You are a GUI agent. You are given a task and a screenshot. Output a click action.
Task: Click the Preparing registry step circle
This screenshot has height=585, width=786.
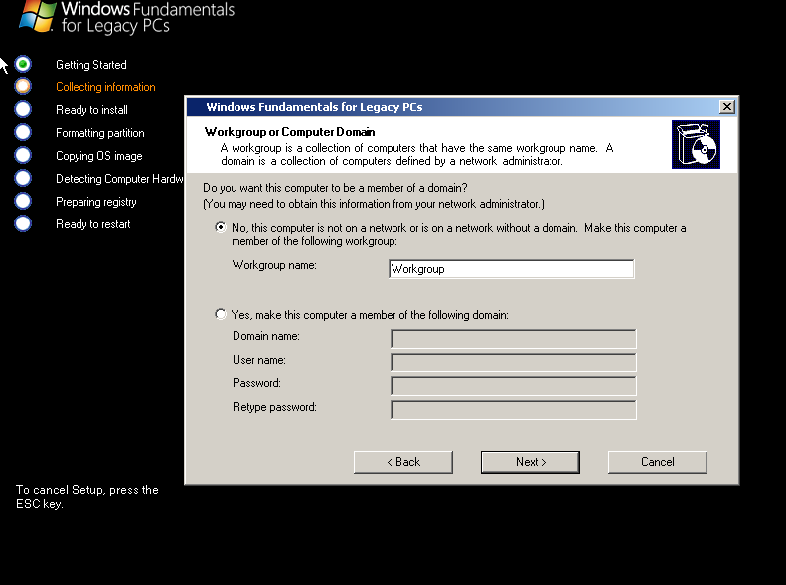pyautogui.click(x=23, y=201)
